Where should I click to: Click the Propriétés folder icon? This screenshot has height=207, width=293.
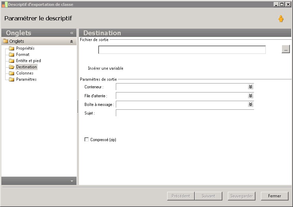pyautogui.click(x=12, y=48)
